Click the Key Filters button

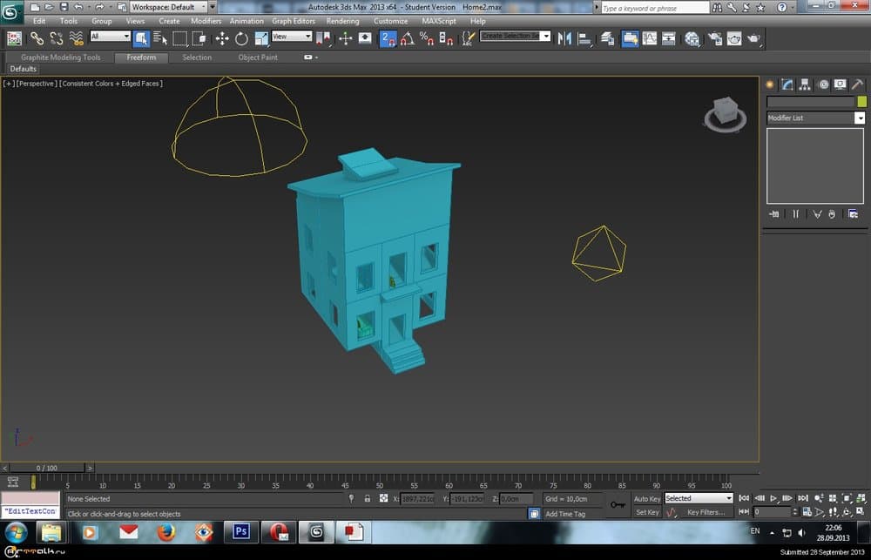(x=705, y=512)
